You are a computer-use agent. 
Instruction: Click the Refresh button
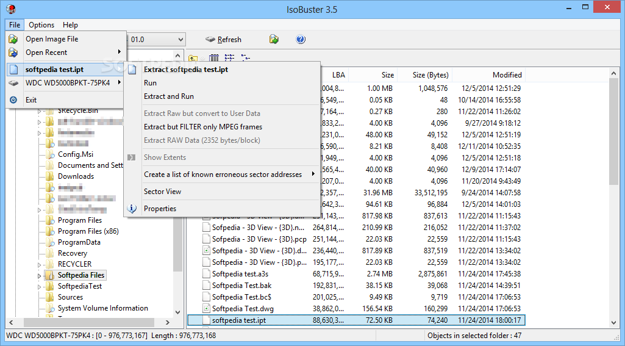(x=224, y=40)
